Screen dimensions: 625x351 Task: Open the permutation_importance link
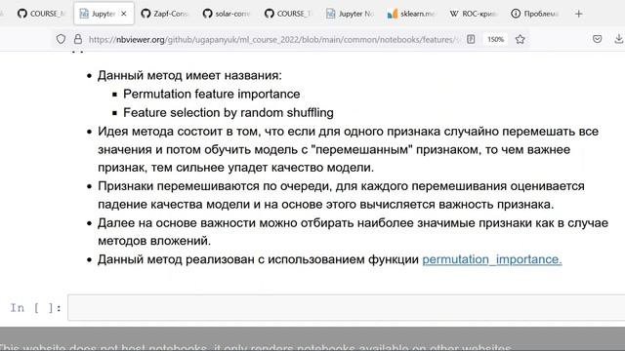(x=492, y=259)
